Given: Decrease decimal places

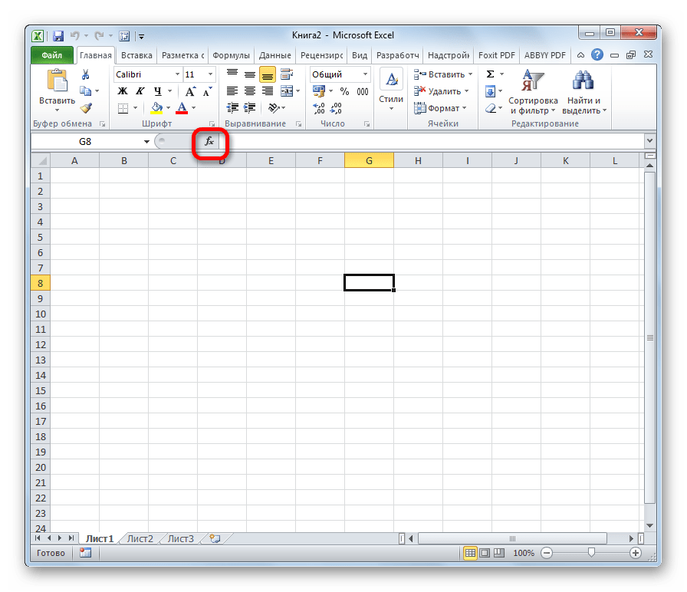Looking at the screenshot, I should click(336, 108).
